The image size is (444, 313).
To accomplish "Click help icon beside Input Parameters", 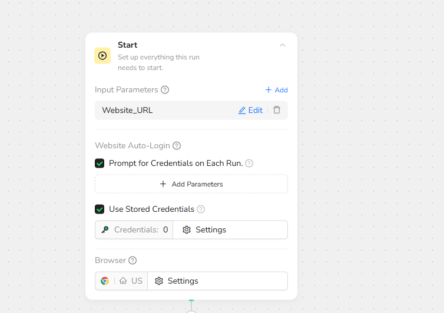I will tap(165, 90).
